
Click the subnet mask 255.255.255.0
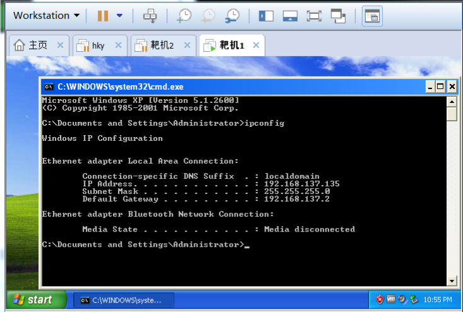click(296, 191)
